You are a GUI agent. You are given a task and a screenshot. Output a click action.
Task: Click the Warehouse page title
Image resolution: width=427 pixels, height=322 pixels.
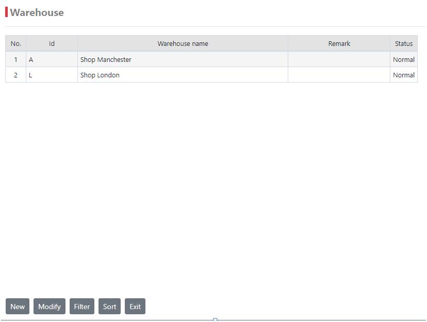37,12
